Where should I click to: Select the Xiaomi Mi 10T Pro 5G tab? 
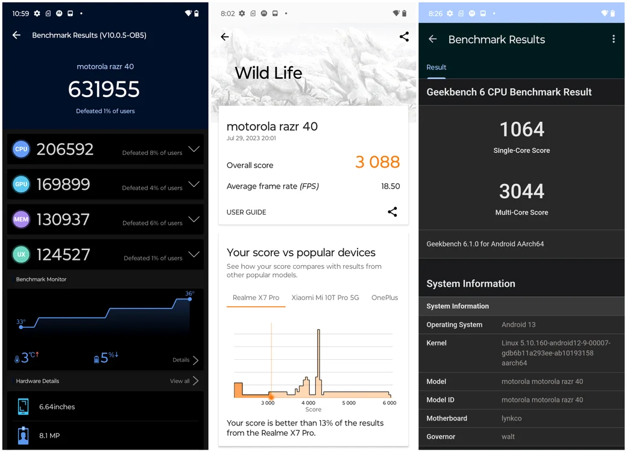[x=325, y=298]
